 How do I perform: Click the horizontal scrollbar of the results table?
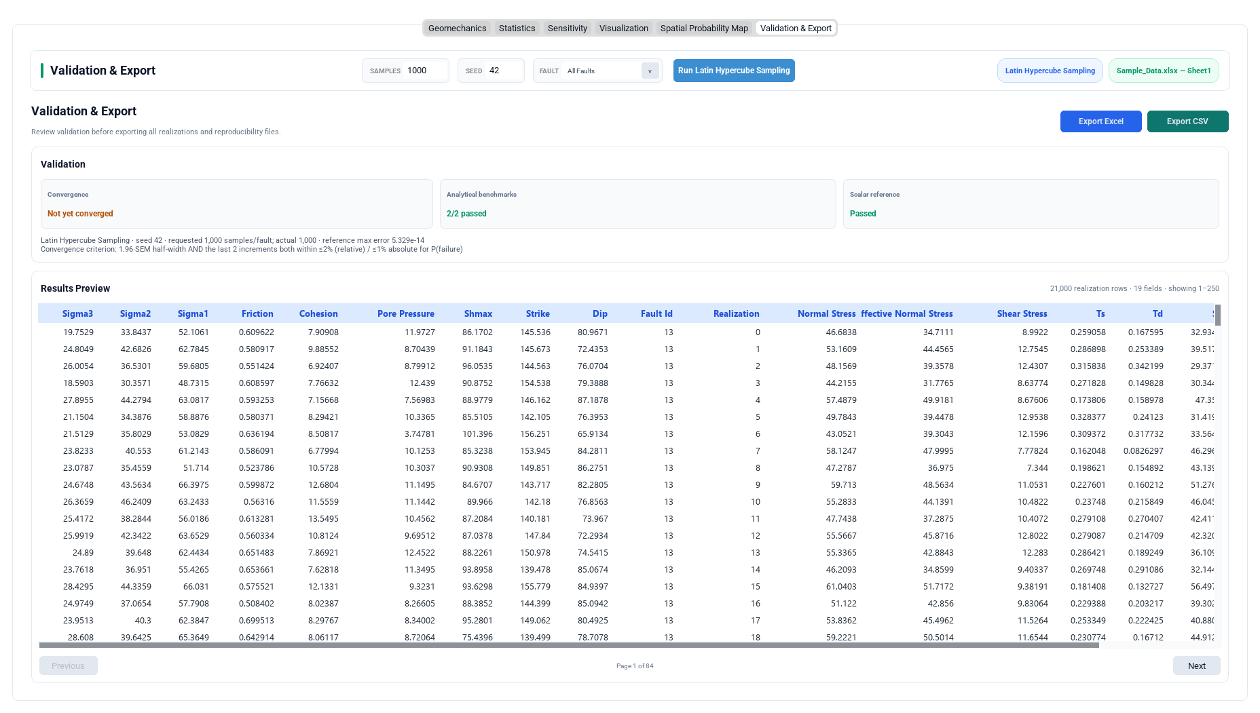[x=569, y=645]
